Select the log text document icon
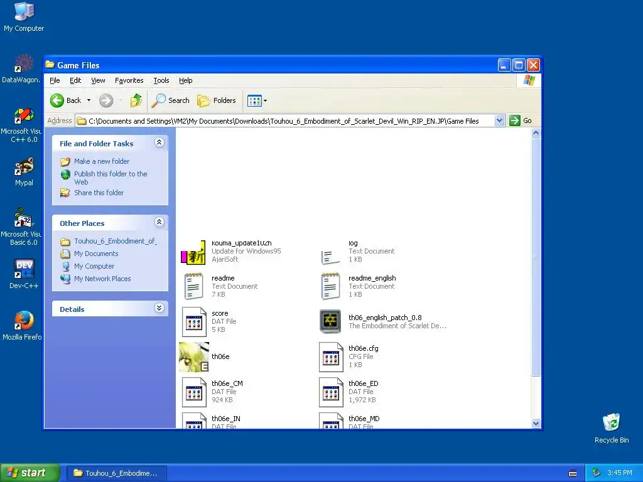Screen dimensions: 643x482 tap(330, 257)
